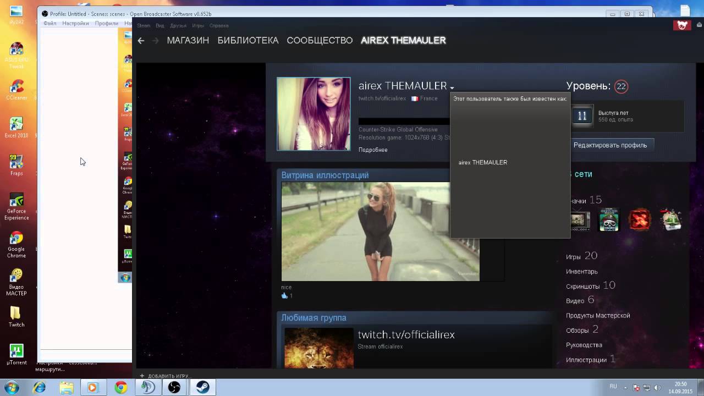This screenshot has height=396, width=704.
Task: Open the AIREX THEMAULER profile tab
Action: tap(403, 40)
